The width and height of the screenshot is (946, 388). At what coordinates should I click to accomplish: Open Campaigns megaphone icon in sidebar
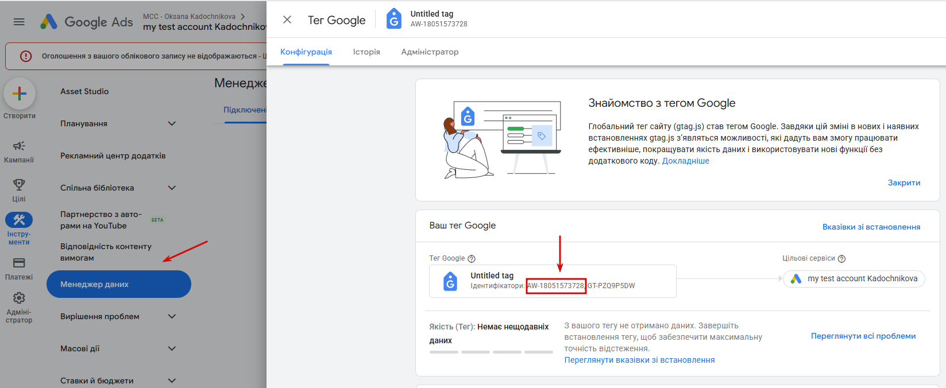point(19,146)
